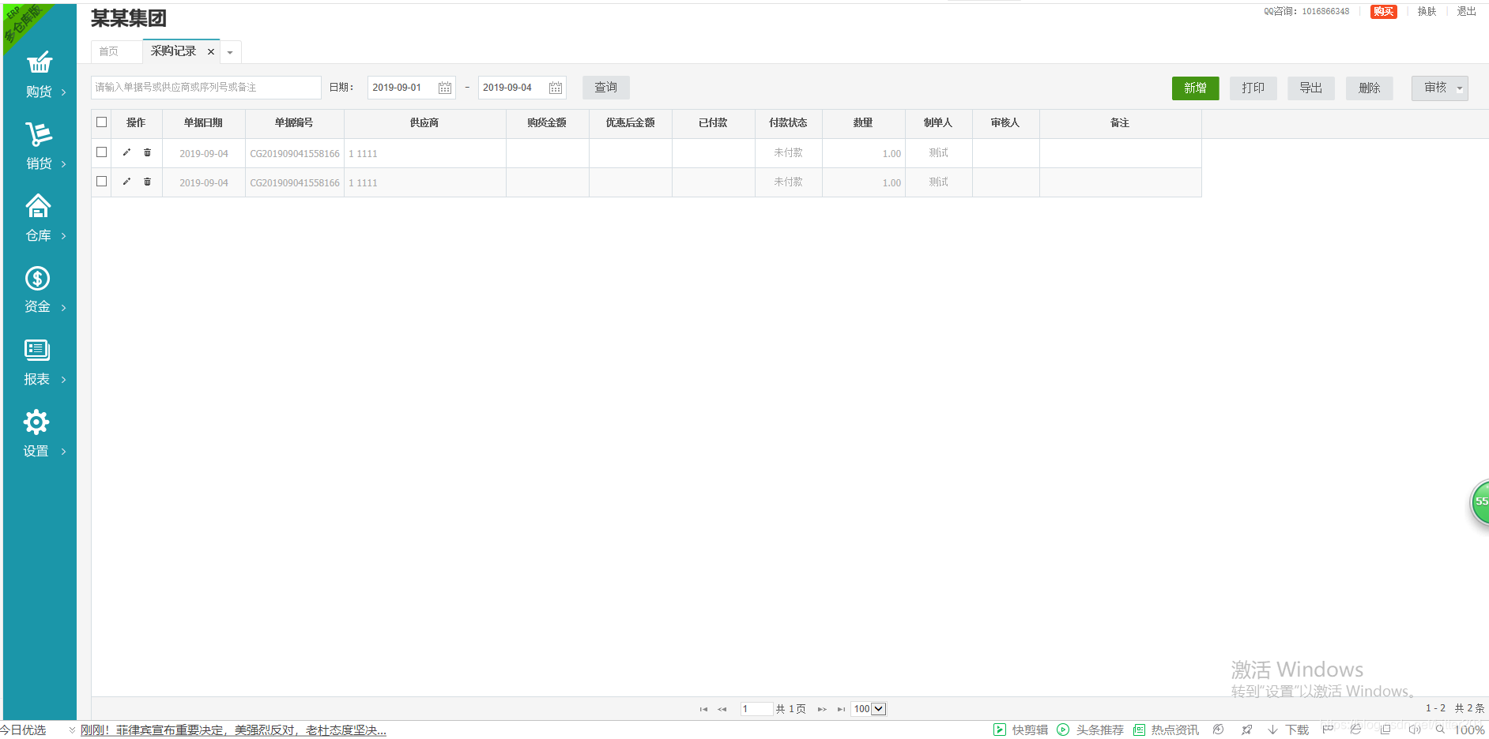
Task: Close the 采购记录 tab
Action: 211,52
